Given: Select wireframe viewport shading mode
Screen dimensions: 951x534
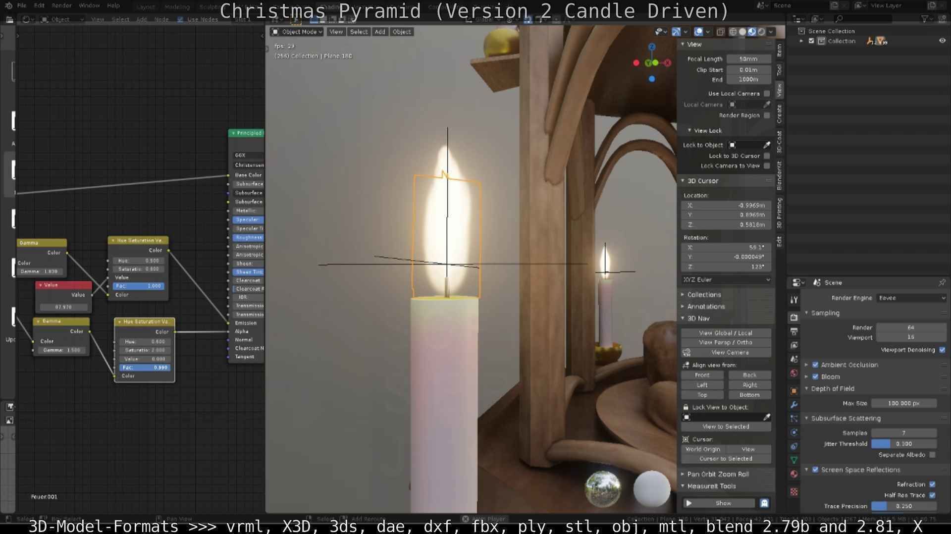Looking at the screenshot, I should tap(733, 32).
